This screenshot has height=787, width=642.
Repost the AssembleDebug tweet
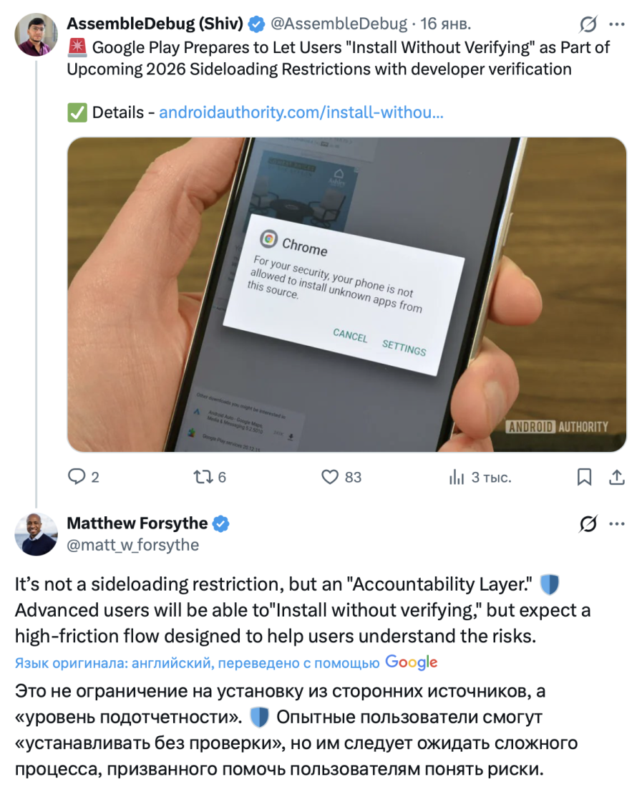(204, 477)
